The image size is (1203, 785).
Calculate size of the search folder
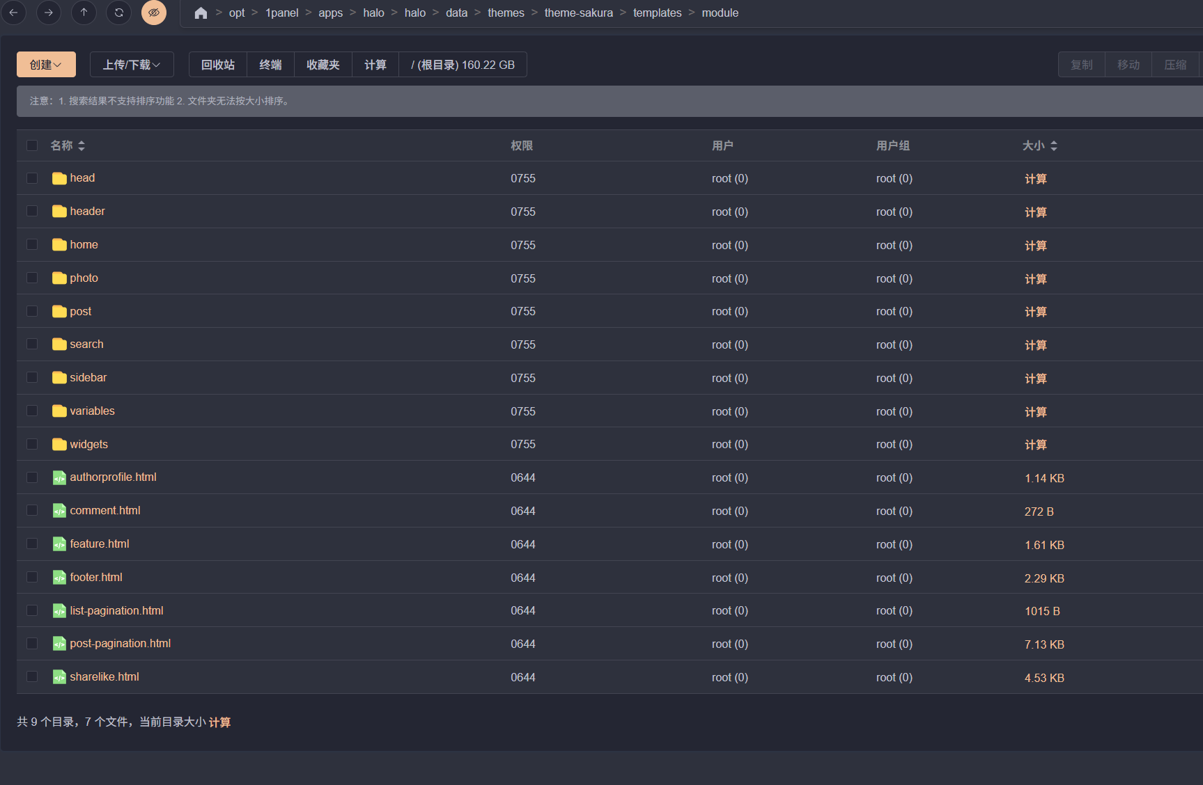pyautogui.click(x=1035, y=345)
